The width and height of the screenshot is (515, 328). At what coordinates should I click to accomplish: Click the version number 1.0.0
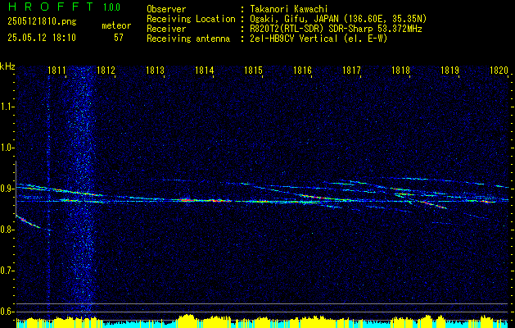click(x=111, y=7)
